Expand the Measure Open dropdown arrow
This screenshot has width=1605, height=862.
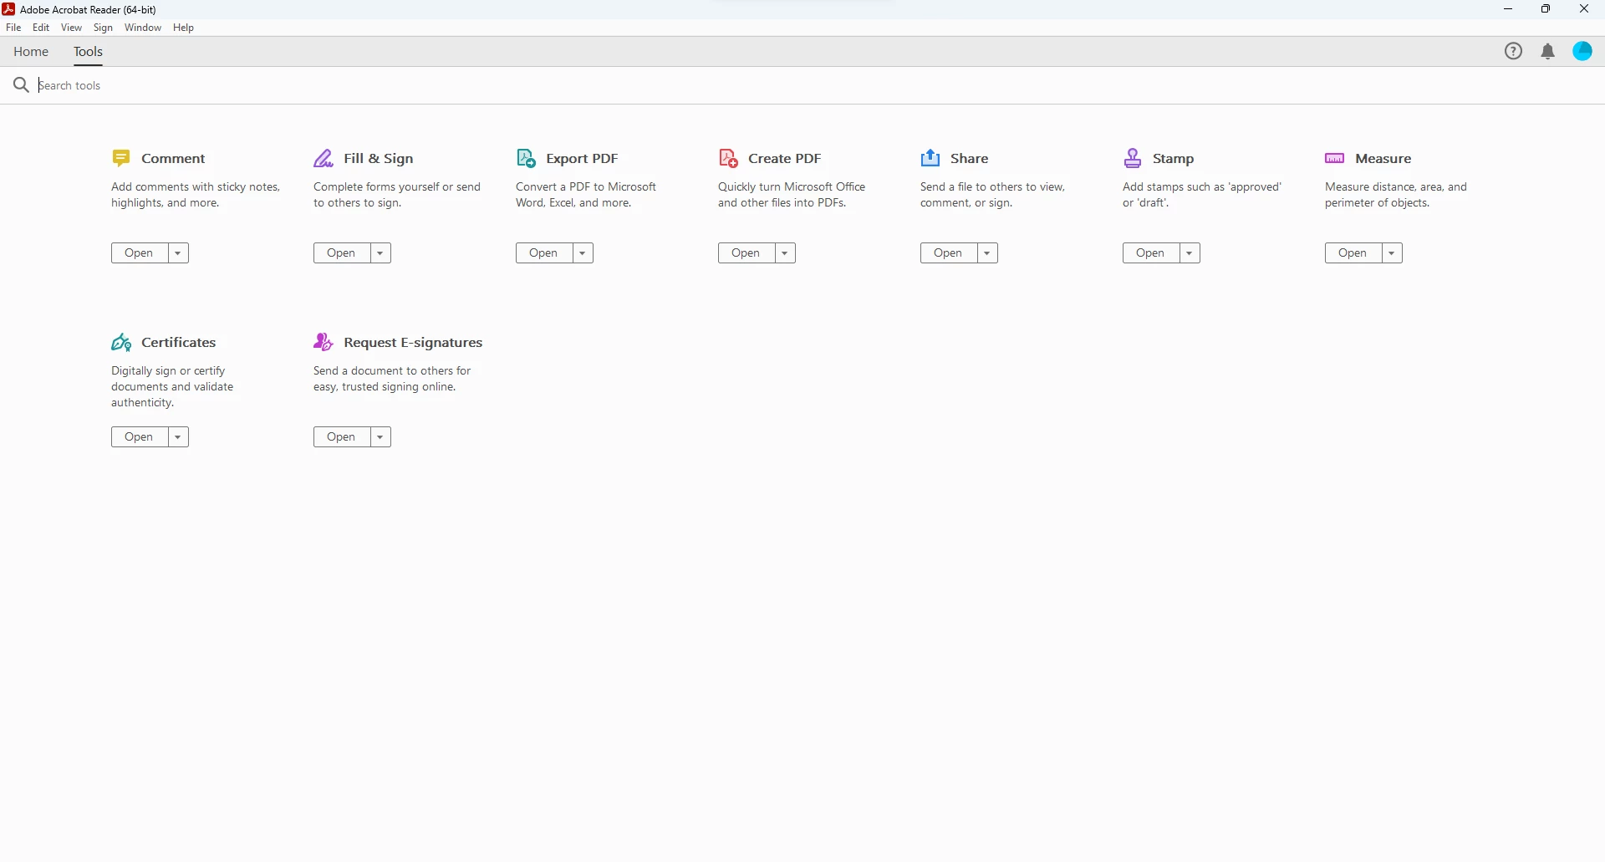(x=1393, y=253)
